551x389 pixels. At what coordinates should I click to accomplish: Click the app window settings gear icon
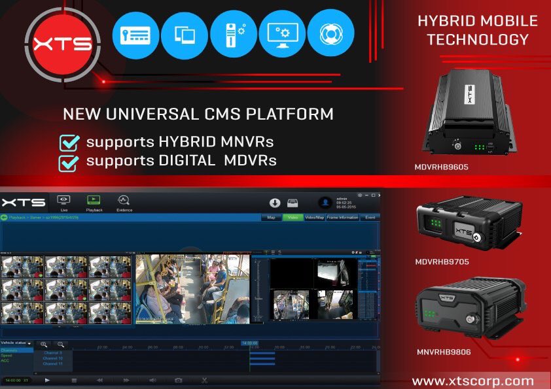tap(360, 195)
